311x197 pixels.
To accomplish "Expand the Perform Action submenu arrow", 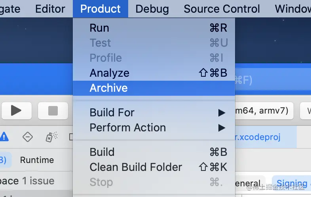I will pyautogui.click(x=222, y=128).
